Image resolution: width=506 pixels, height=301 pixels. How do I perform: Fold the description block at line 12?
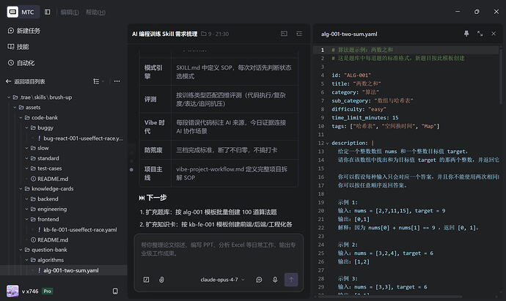click(x=328, y=143)
